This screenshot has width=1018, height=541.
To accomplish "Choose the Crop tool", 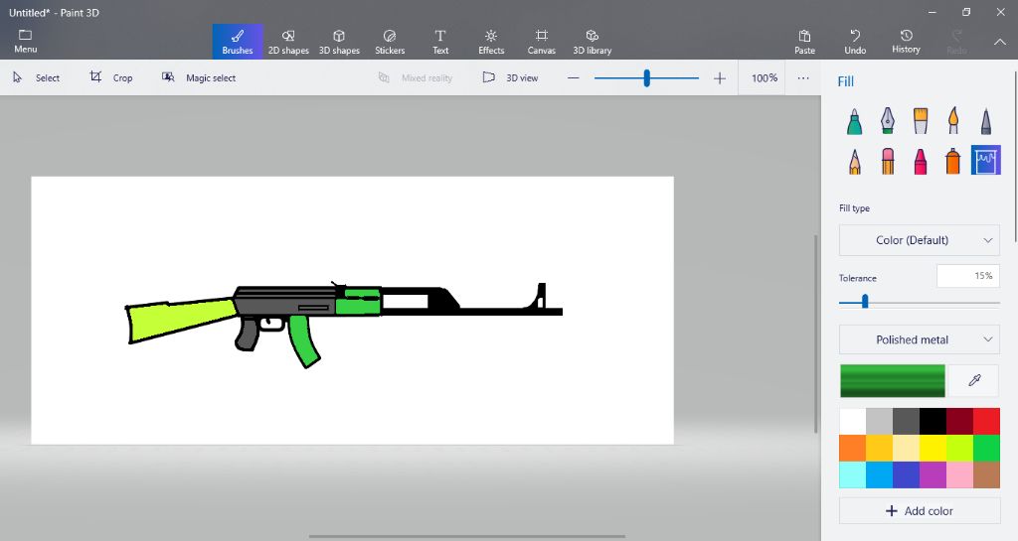I will tap(111, 77).
